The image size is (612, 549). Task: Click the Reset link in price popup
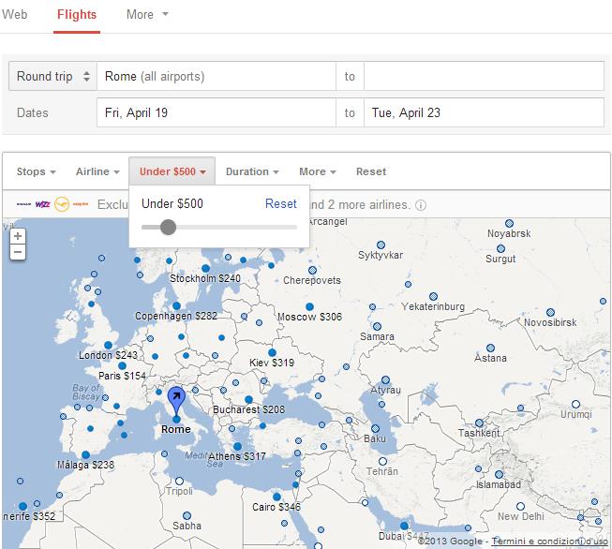coord(280,203)
